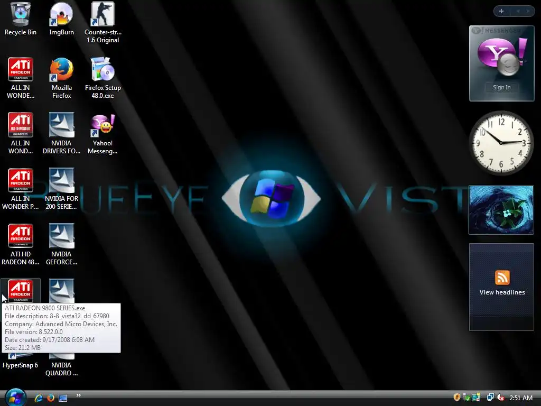This screenshot has width=541, height=406.
Task: Click Sign In on Yahoo Messenger gadget
Action: (x=502, y=87)
